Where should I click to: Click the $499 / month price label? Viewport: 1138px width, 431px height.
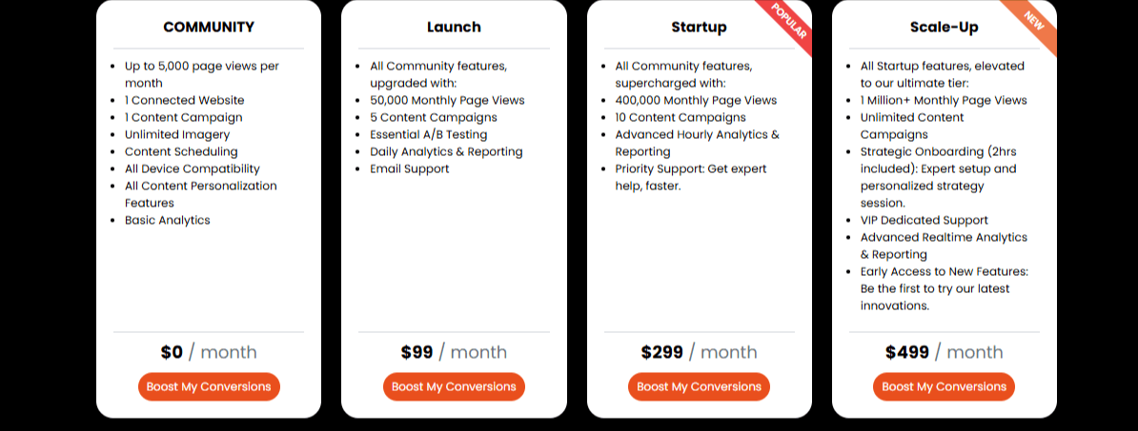tap(944, 352)
